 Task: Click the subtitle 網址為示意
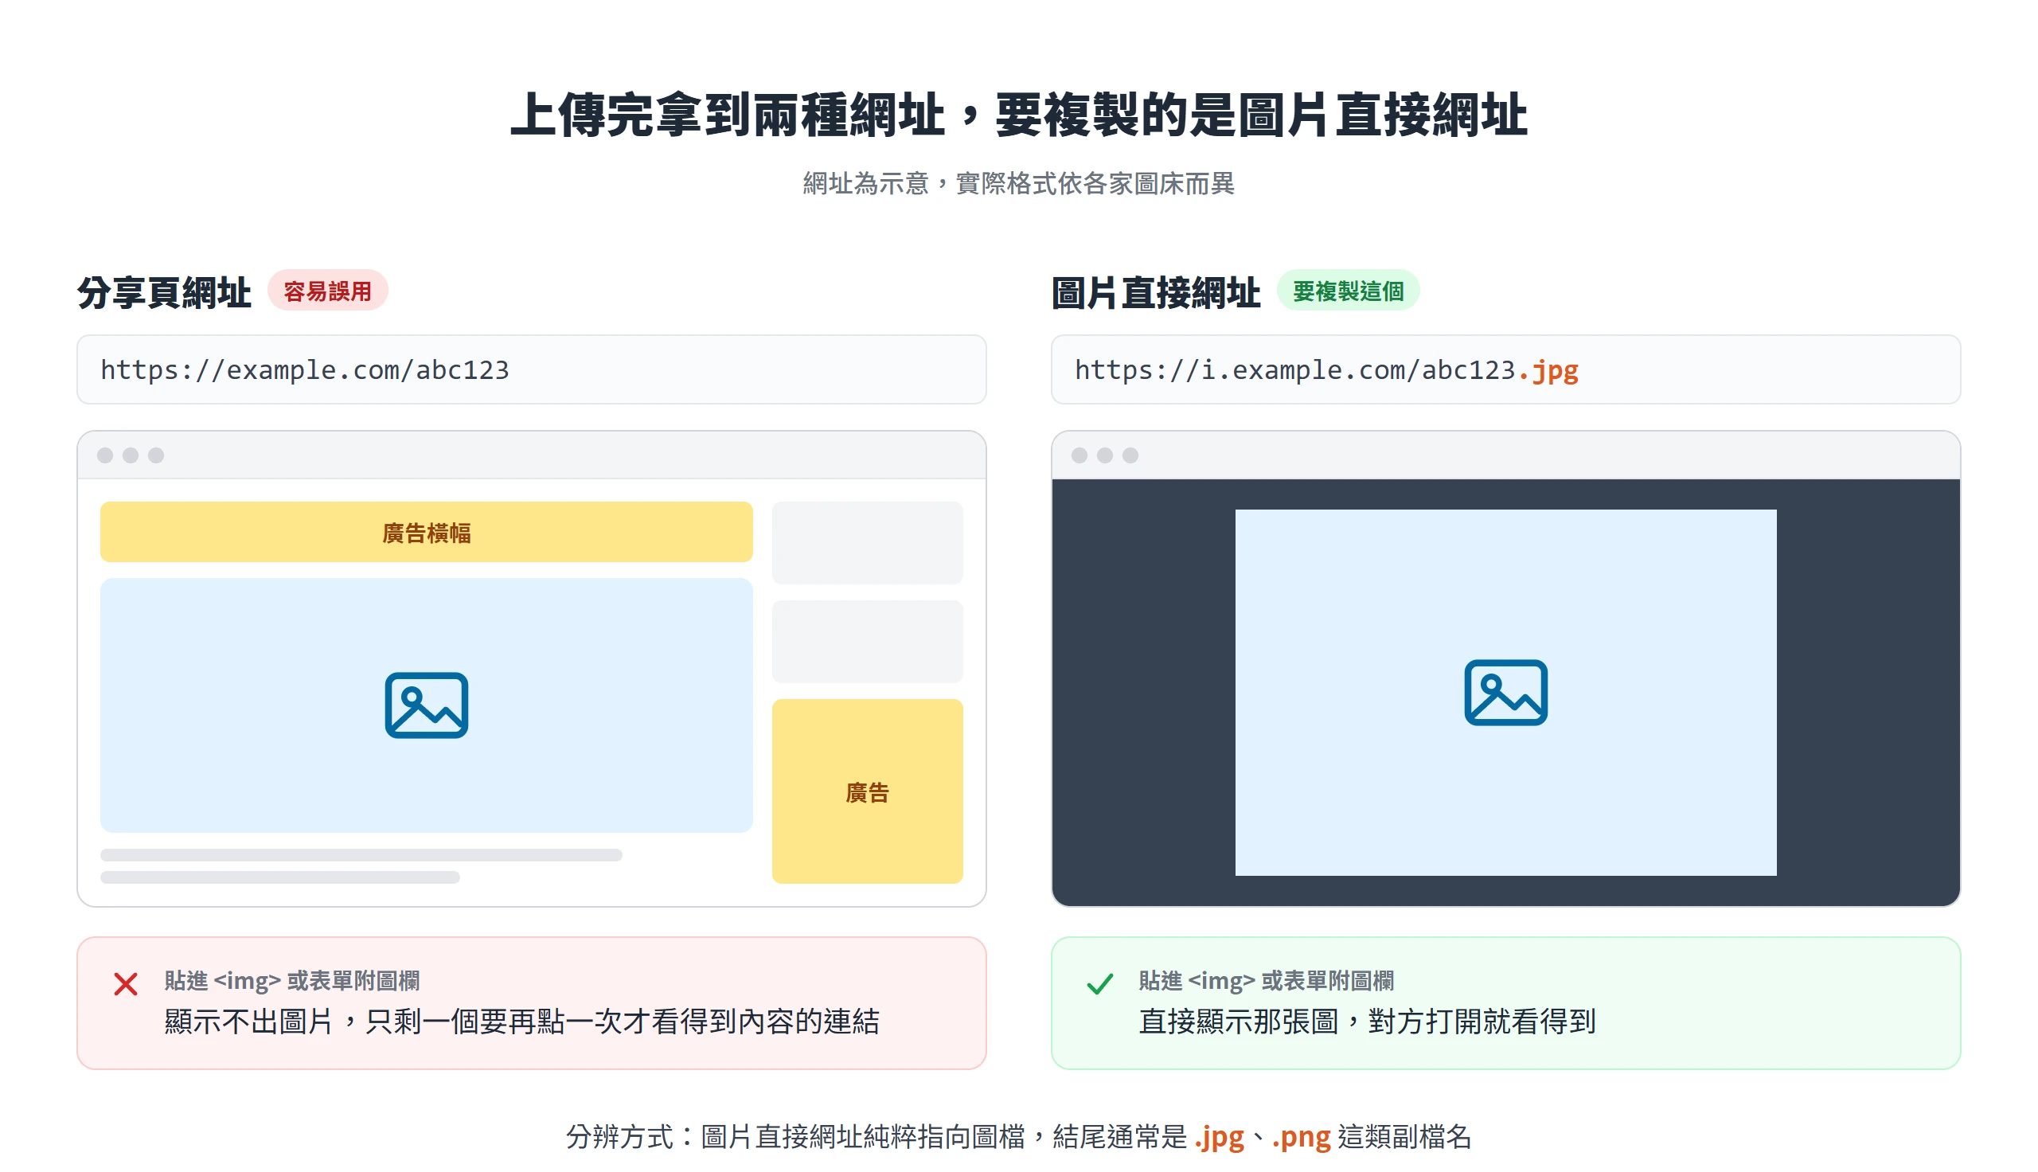click(865, 184)
